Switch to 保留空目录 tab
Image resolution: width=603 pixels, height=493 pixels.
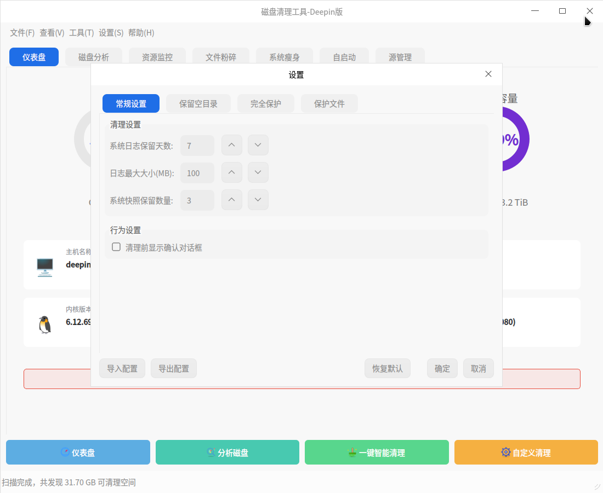tap(198, 104)
